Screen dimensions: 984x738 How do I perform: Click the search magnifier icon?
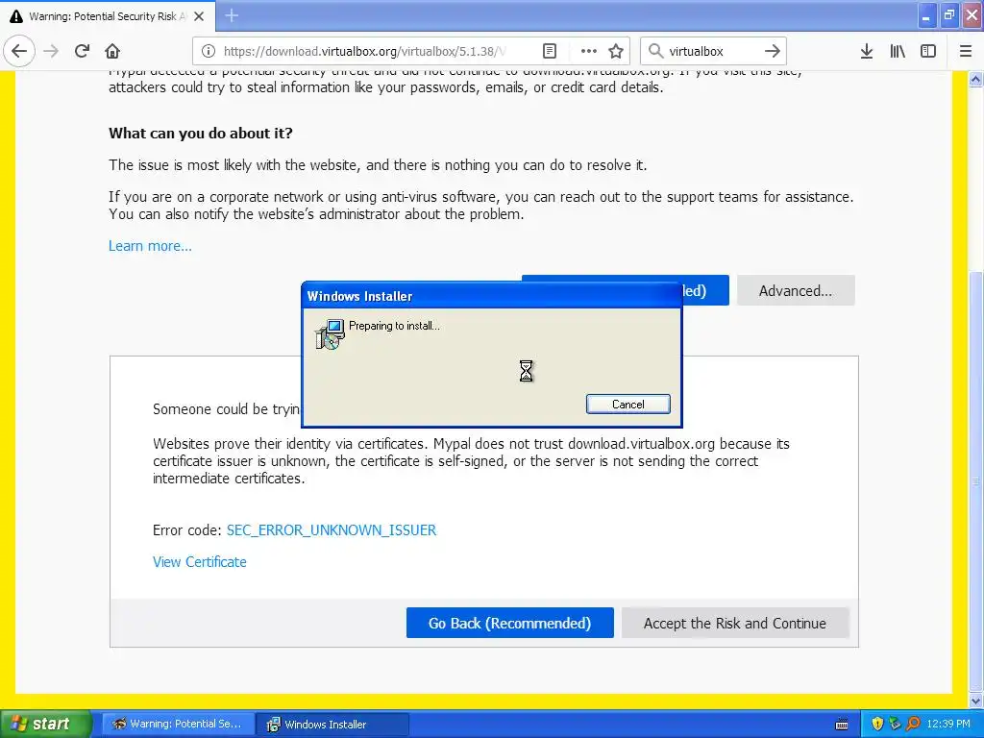(655, 51)
